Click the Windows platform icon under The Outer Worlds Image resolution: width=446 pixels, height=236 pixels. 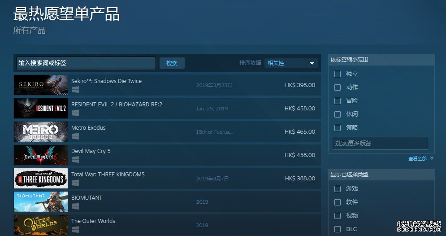tap(75, 229)
